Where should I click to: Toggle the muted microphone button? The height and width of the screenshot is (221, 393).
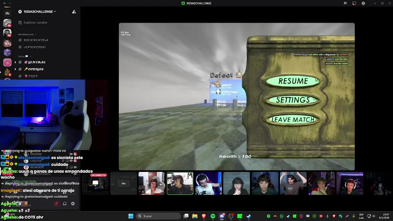click(56, 204)
